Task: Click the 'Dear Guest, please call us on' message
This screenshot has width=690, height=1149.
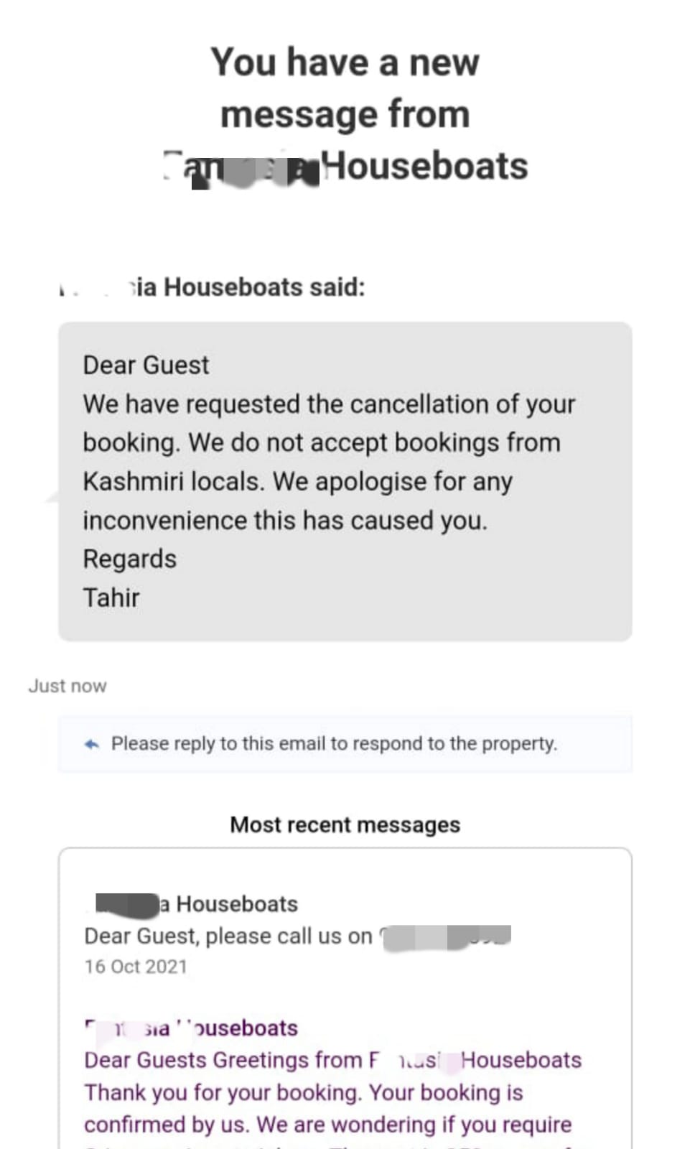Action: 228,936
